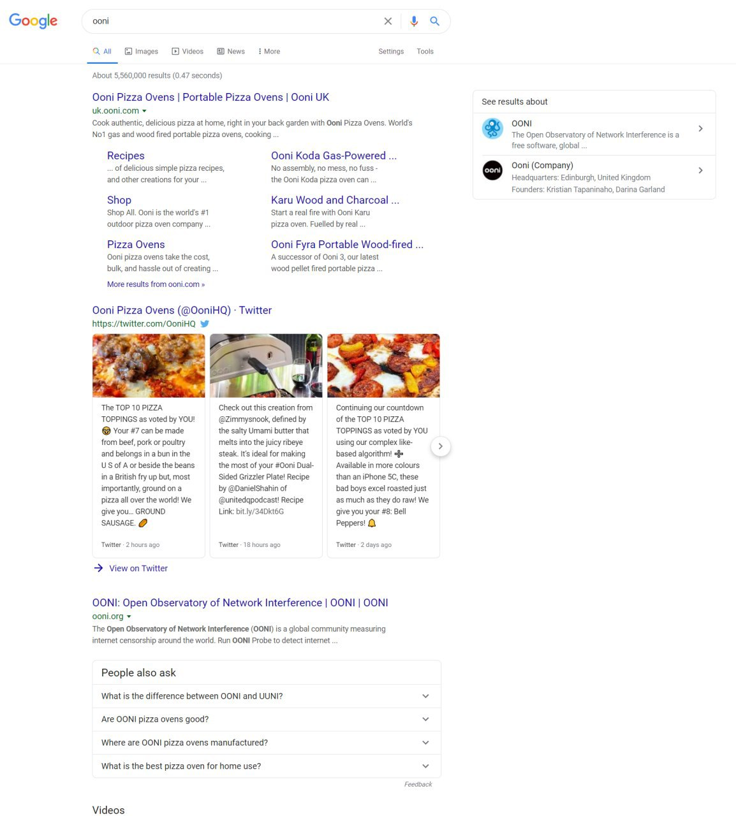
Task: Open the Ooni company black logo
Action: pyautogui.click(x=492, y=170)
